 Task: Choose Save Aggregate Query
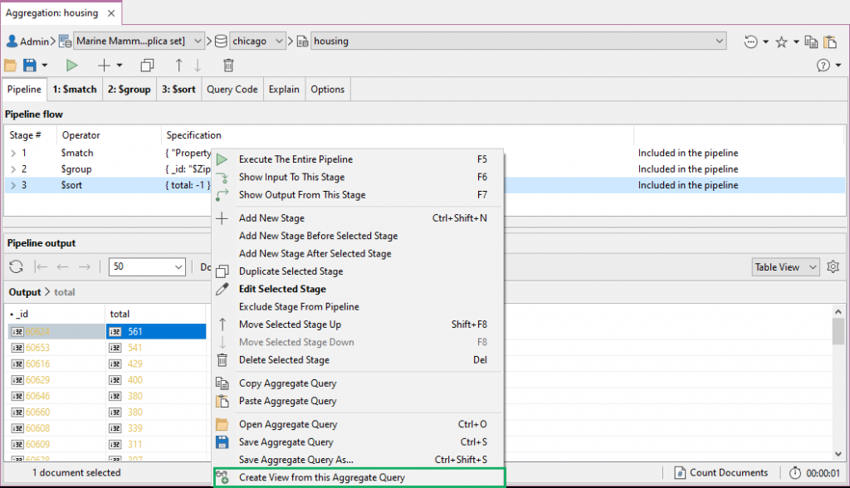(x=359, y=442)
